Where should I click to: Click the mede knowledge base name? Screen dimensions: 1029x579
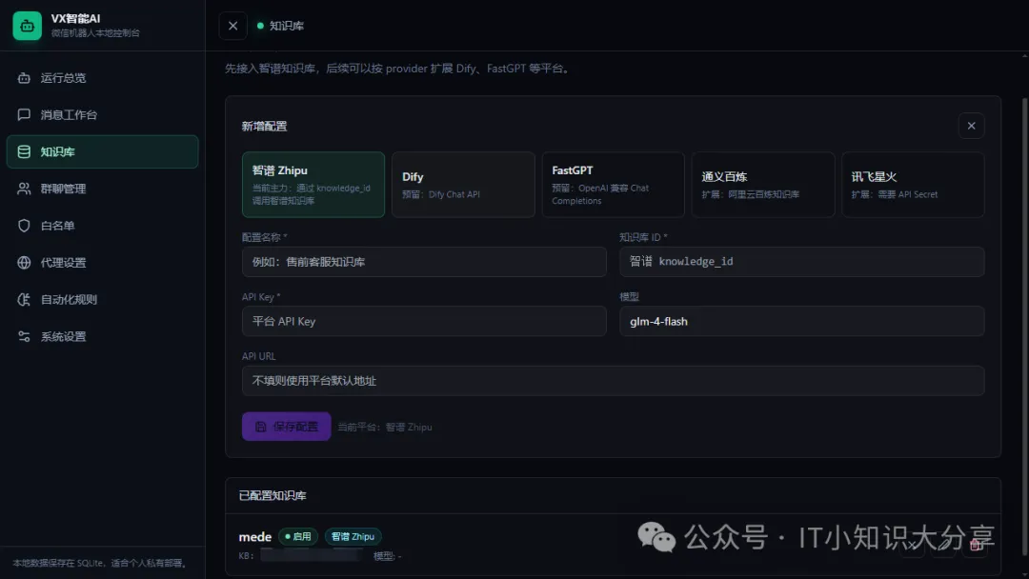(255, 536)
